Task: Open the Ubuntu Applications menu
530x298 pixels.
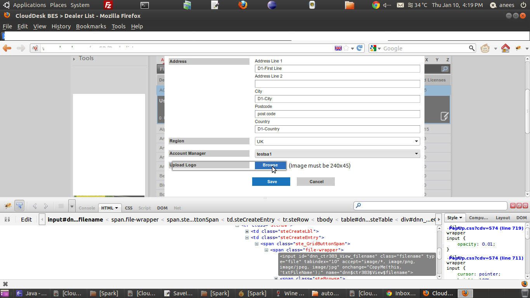Action: tap(29, 5)
